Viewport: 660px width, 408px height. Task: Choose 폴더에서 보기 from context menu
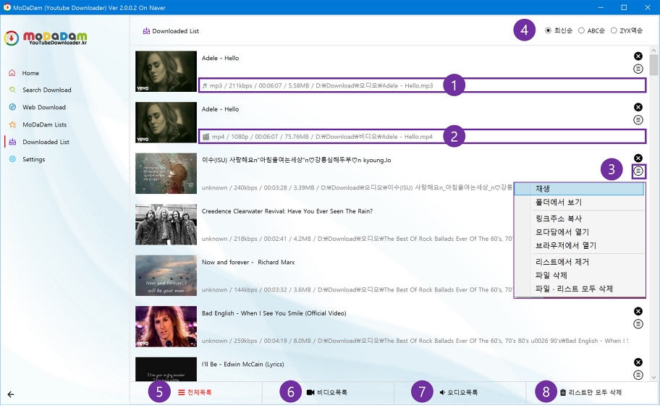(x=580, y=203)
